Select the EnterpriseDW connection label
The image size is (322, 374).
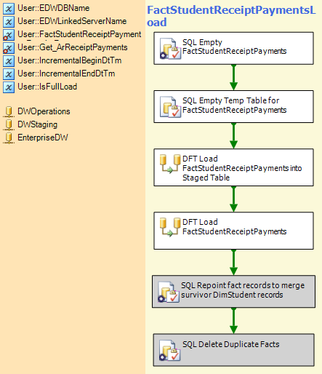pos(43,138)
